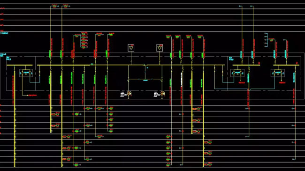The width and height of the screenshot is (305, 171).
Task: Select the left boxed delta symbol
Action: pyautogui.click(x=131, y=48)
